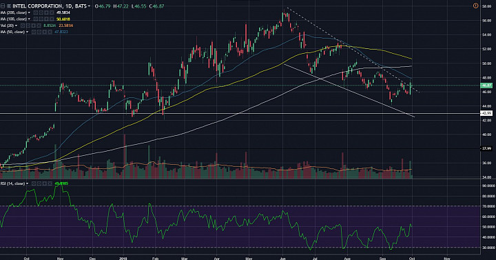The image size is (496, 260).
Task: Expand the INTEL CORPORATION, 1D, BATS dropdown
Action: tap(89, 6)
